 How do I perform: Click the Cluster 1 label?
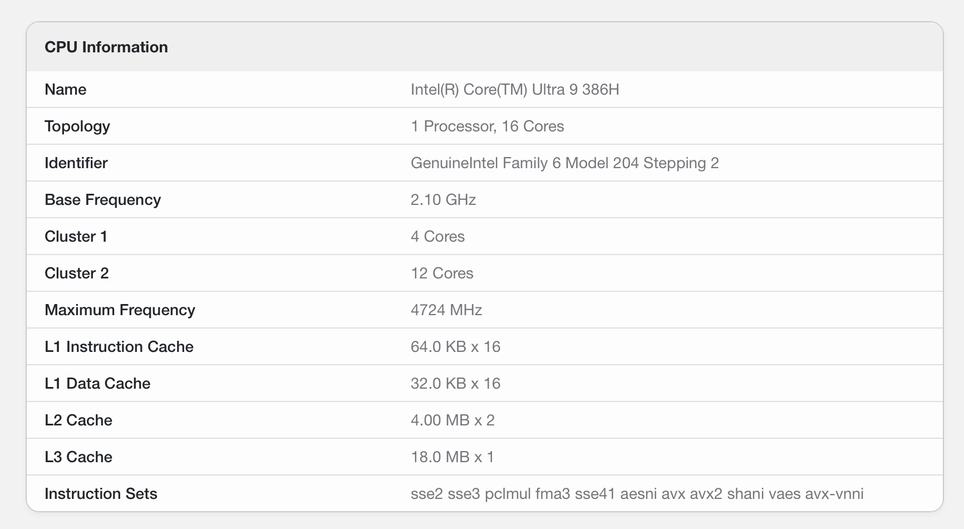pos(76,237)
